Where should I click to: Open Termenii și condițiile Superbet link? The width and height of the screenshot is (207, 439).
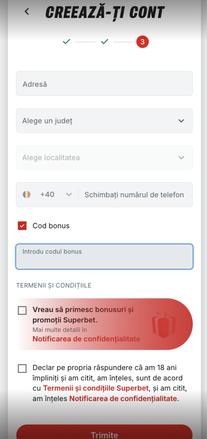[96, 388]
